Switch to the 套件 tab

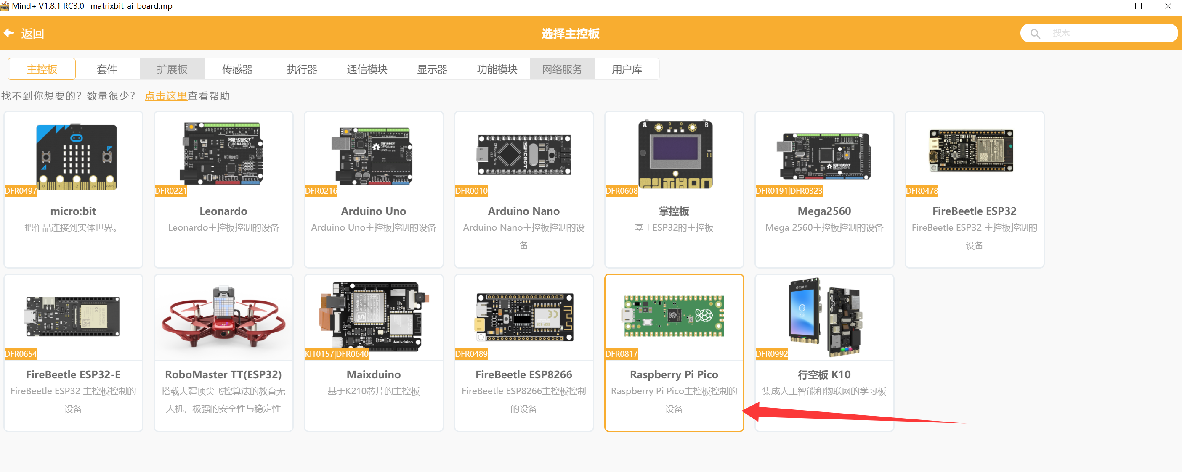pyautogui.click(x=107, y=69)
